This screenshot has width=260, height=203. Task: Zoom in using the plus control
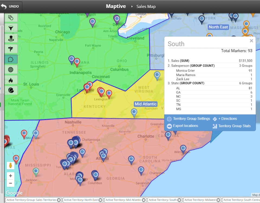pos(11,175)
